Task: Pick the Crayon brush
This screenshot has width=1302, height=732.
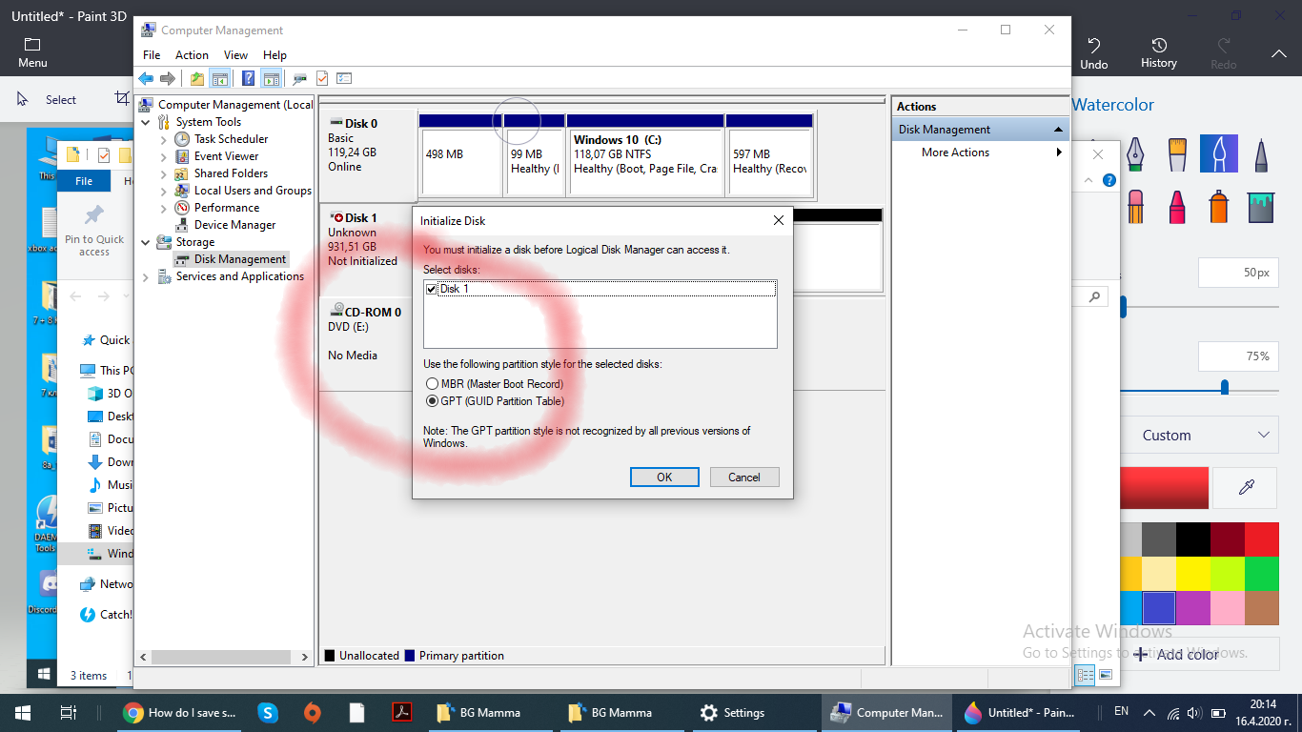Action: coord(1176,205)
